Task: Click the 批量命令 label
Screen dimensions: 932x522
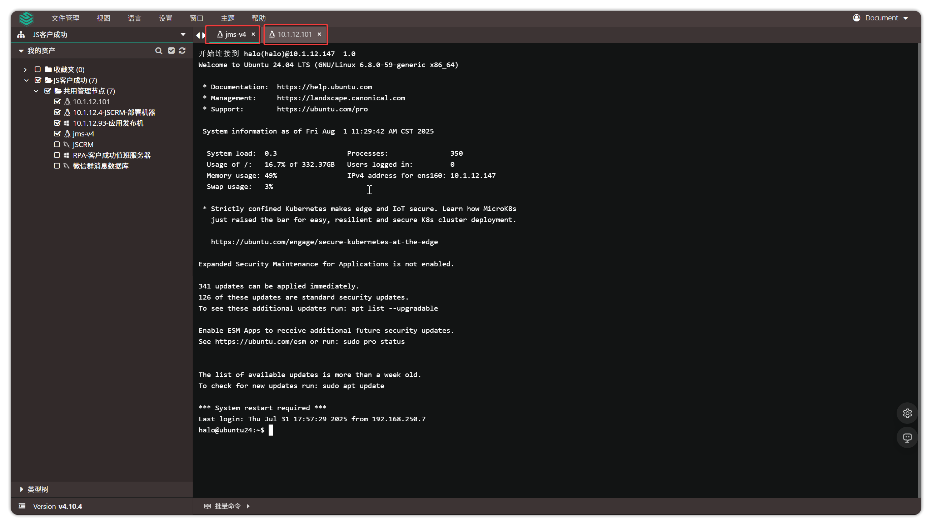Action: click(x=228, y=506)
